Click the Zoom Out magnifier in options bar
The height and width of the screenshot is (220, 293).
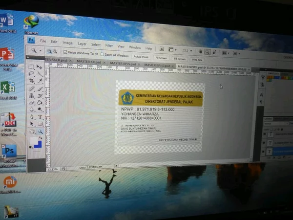pyautogui.click(x=55, y=51)
